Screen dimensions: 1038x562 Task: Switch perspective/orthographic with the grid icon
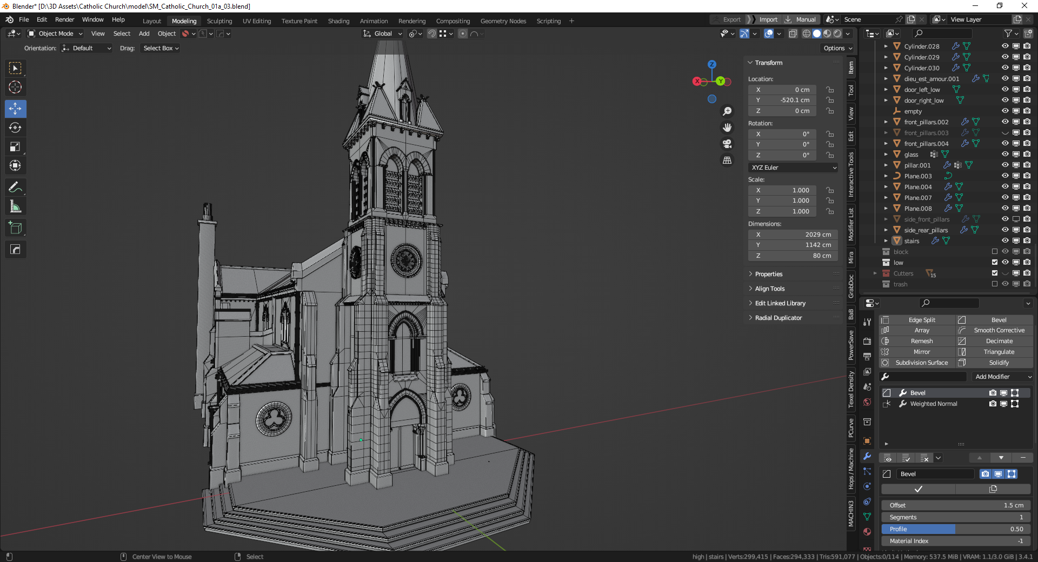[x=727, y=160]
